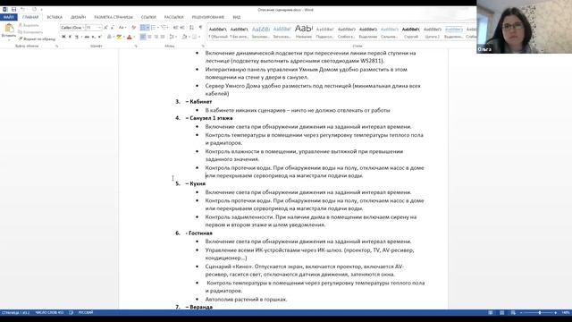Switch to the РАССЫЛКИ tab

click(174, 17)
